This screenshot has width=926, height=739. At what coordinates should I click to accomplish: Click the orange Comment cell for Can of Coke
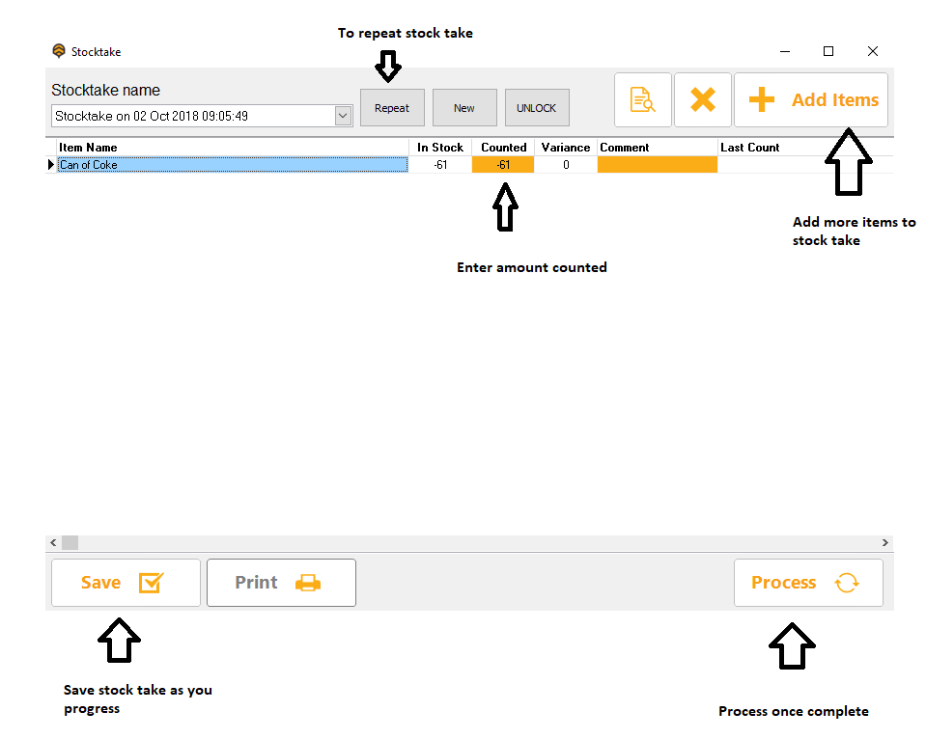(x=657, y=165)
